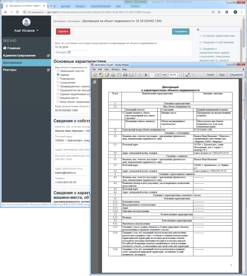Image resolution: width=247 pixels, height=276 pixels.
Task: Select the Предприятие как имущественный radio button
Action: click(x=58, y=90)
